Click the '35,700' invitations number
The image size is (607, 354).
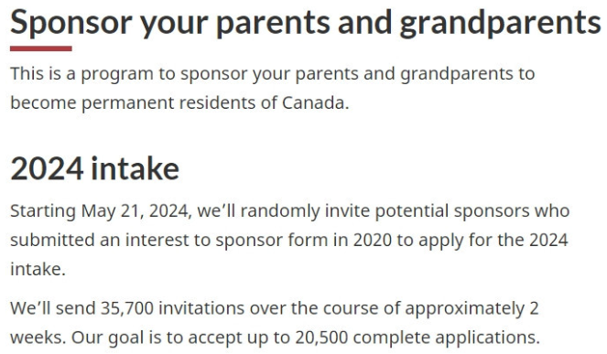pyautogui.click(x=127, y=308)
